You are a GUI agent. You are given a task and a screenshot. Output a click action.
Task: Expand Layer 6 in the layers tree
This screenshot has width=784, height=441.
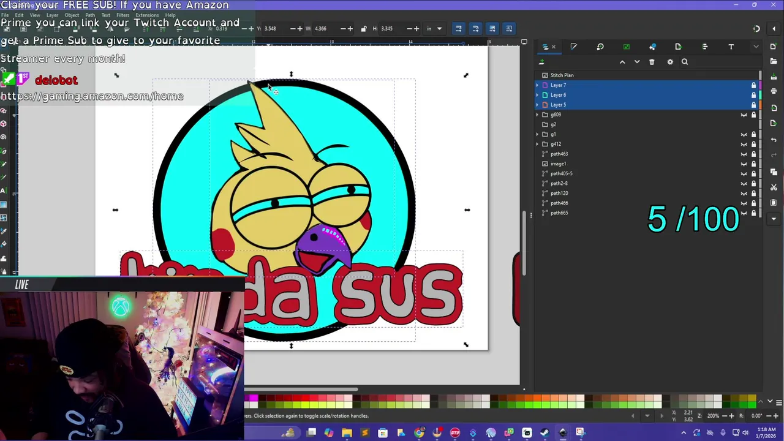pos(538,95)
